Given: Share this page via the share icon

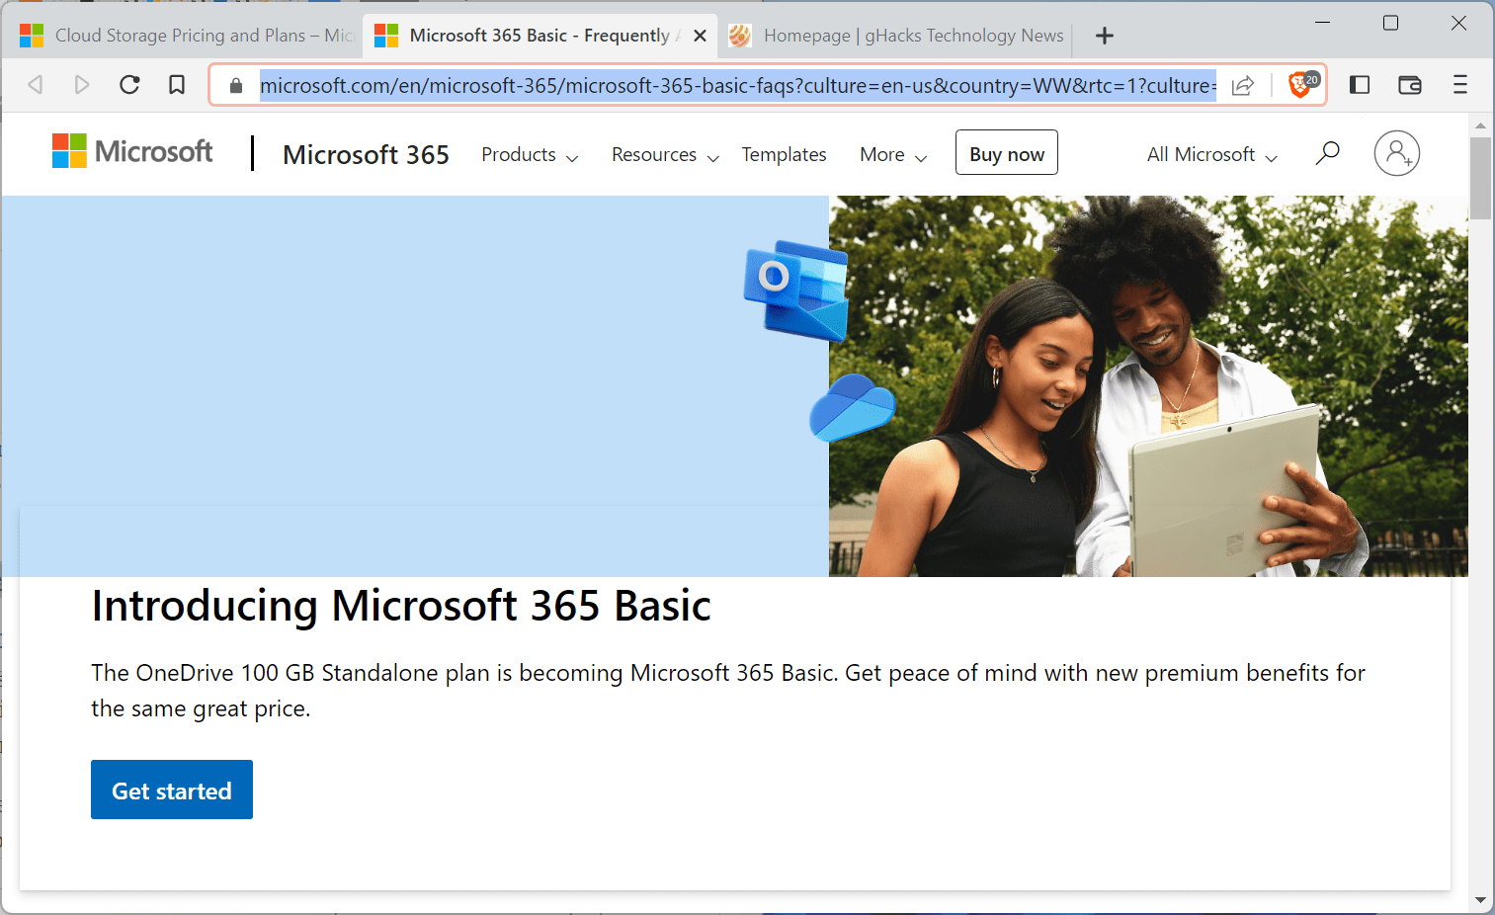Looking at the screenshot, I should click(1243, 85).
